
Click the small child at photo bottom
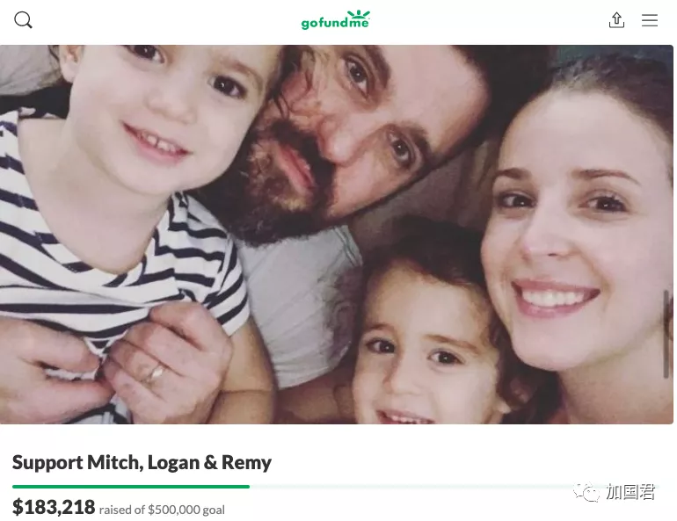(423, 345)
